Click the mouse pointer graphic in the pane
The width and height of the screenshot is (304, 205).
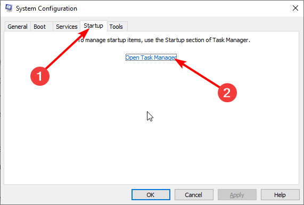[x=150, y=117]
